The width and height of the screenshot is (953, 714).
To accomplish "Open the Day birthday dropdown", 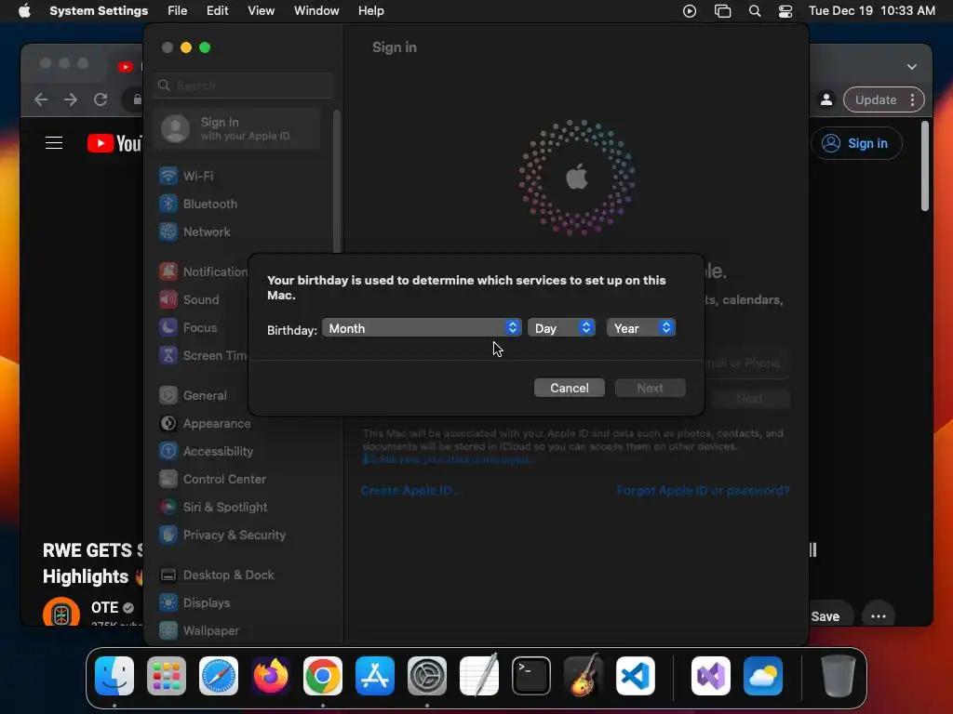I will coord(561,328).
